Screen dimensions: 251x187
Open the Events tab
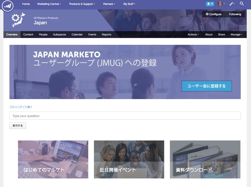(x=92, y=35)
